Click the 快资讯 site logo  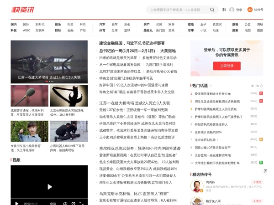coord(24,9)
